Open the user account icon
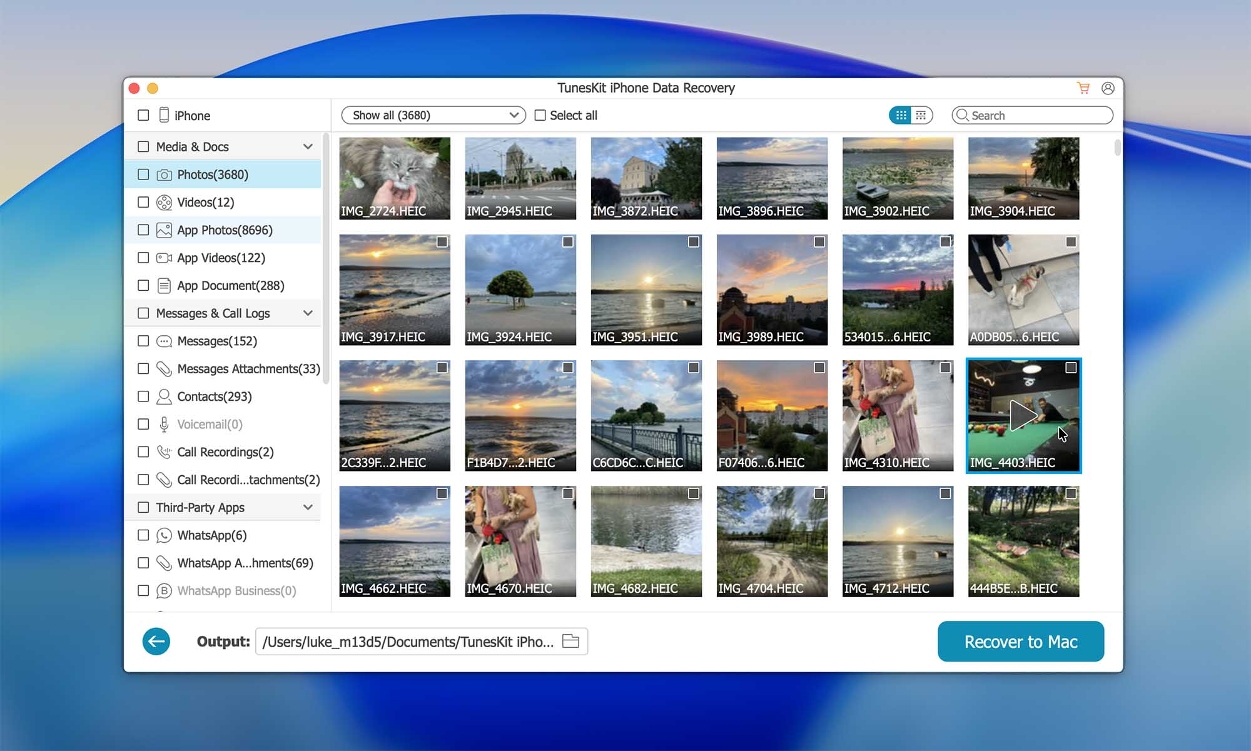 click(x=1108, y=88)
